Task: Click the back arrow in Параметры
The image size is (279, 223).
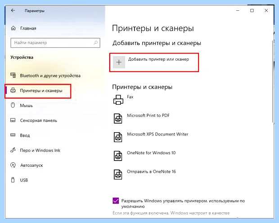Action: 13,10
